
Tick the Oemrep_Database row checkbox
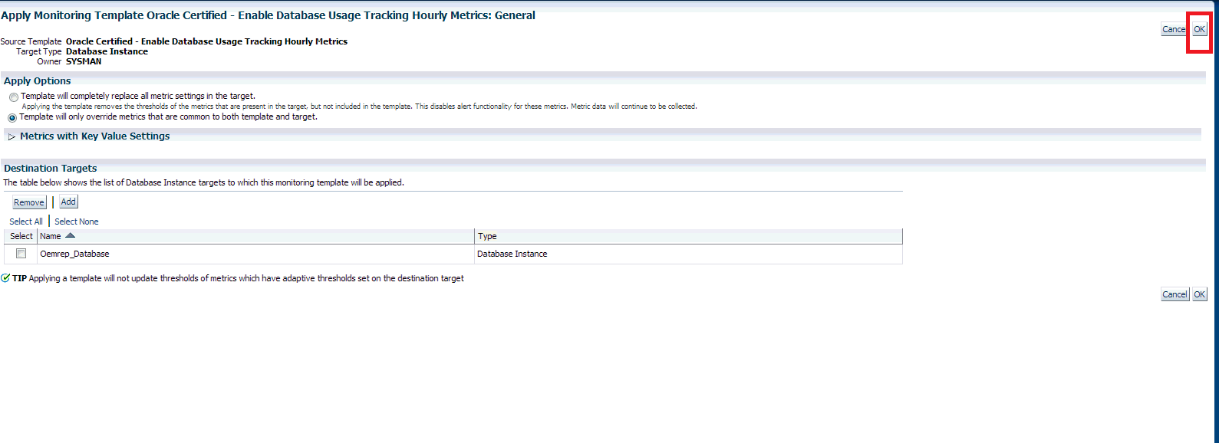click(x=21, y=254)
